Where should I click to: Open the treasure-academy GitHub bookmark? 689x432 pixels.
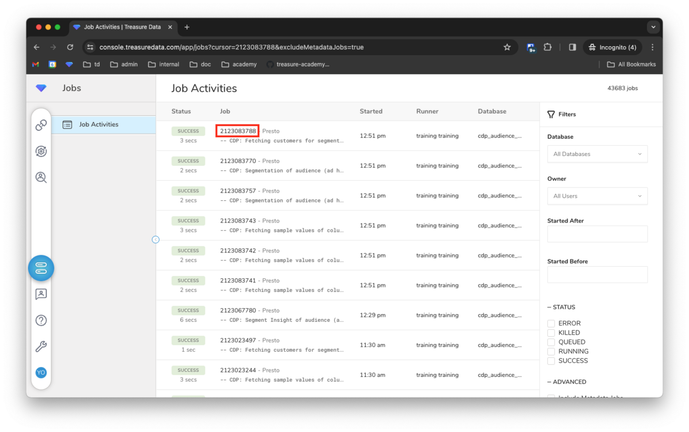[298, 64]
